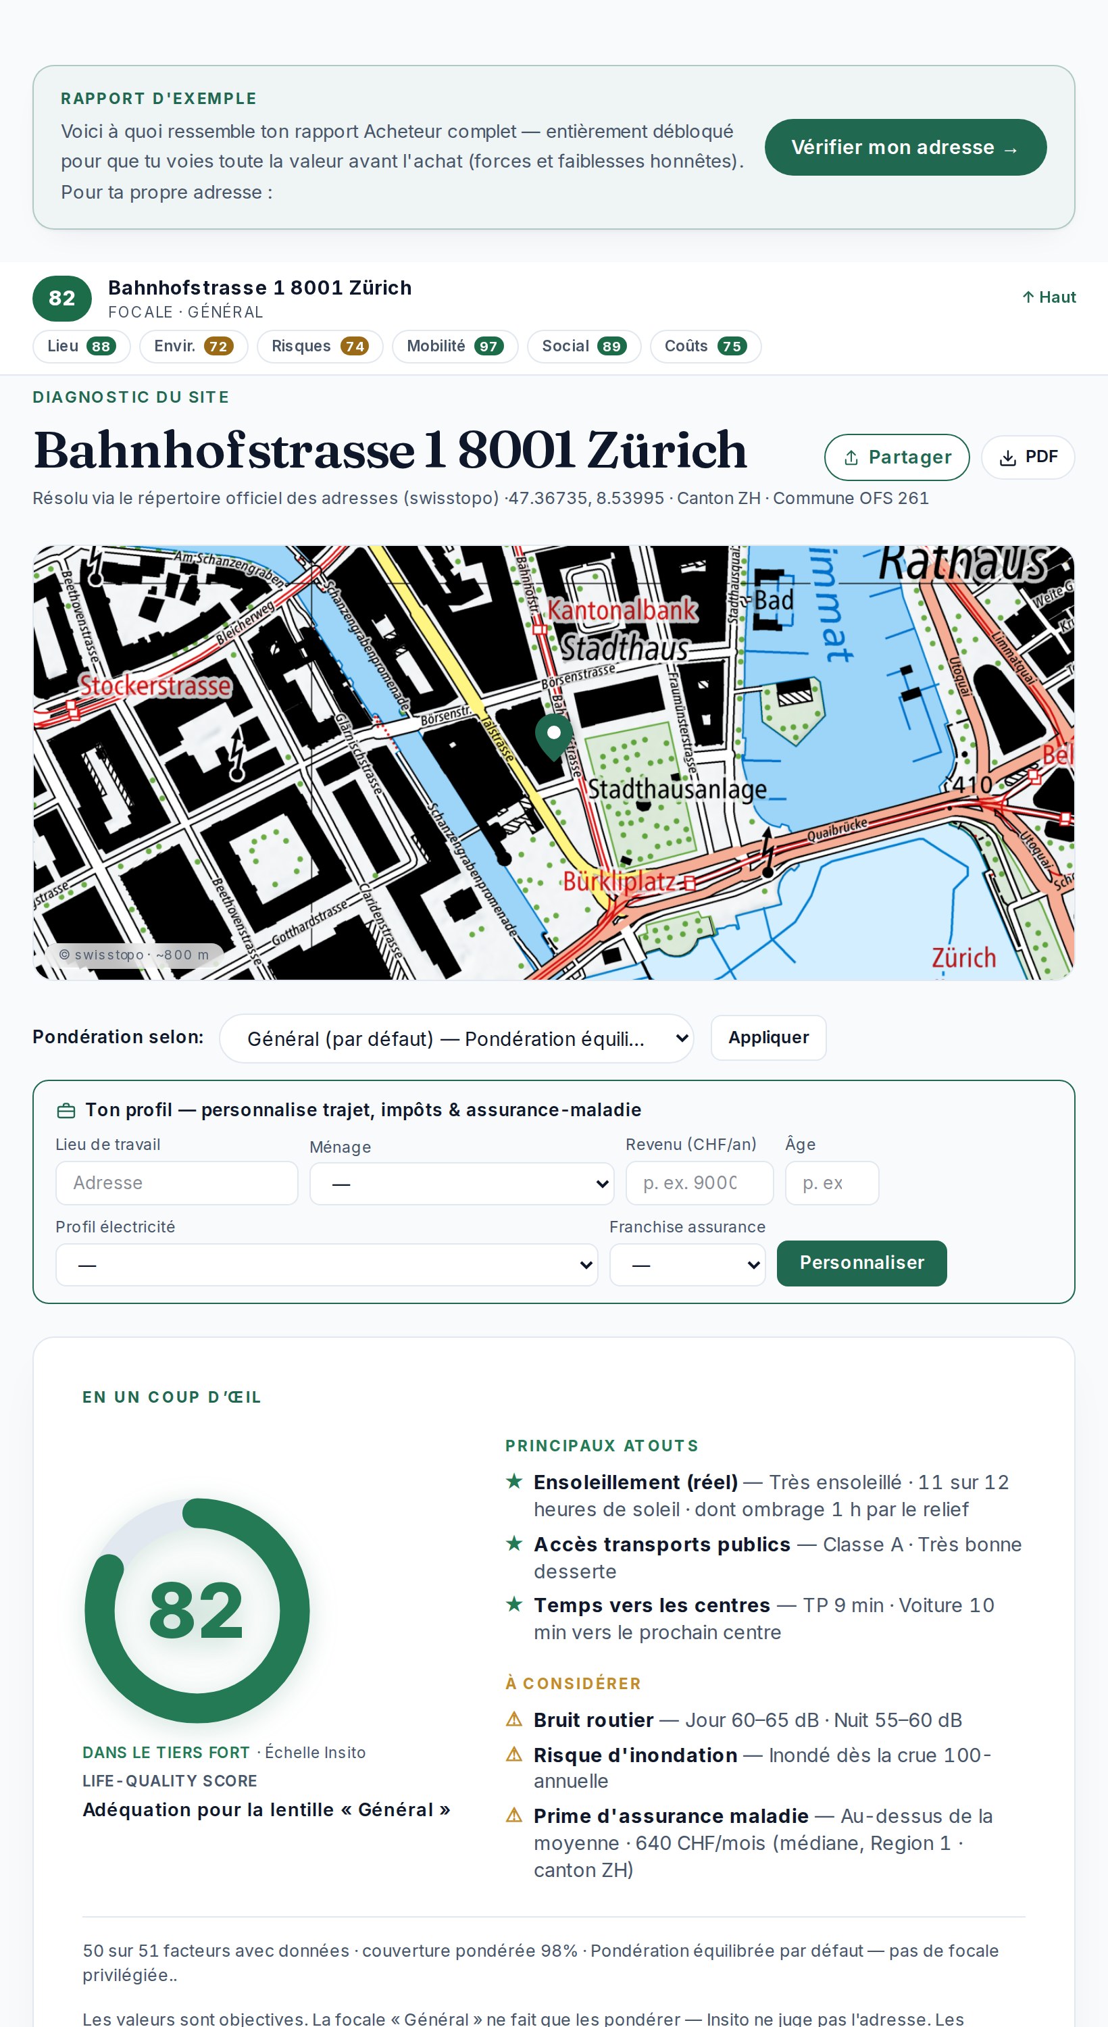The image size is (1108, 2027).
Task: Open the Envir. 72 score tab
Action: [x=194, y=346]
